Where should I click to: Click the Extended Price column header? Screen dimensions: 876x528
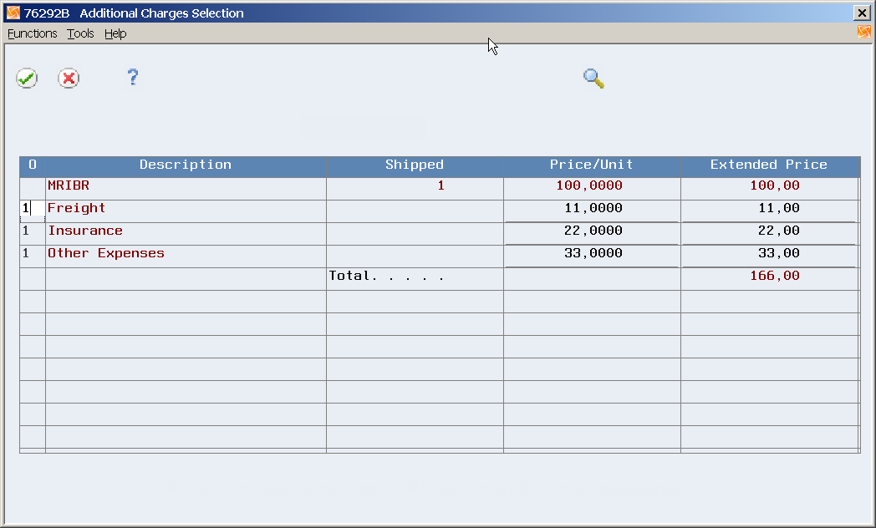click(x=769, y=165)
